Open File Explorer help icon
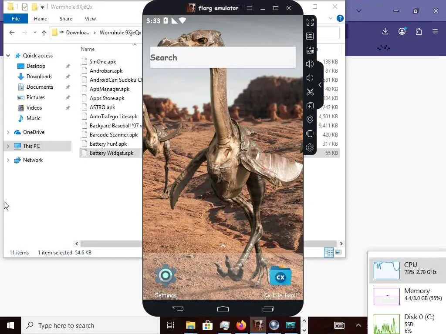 [340, 18]
